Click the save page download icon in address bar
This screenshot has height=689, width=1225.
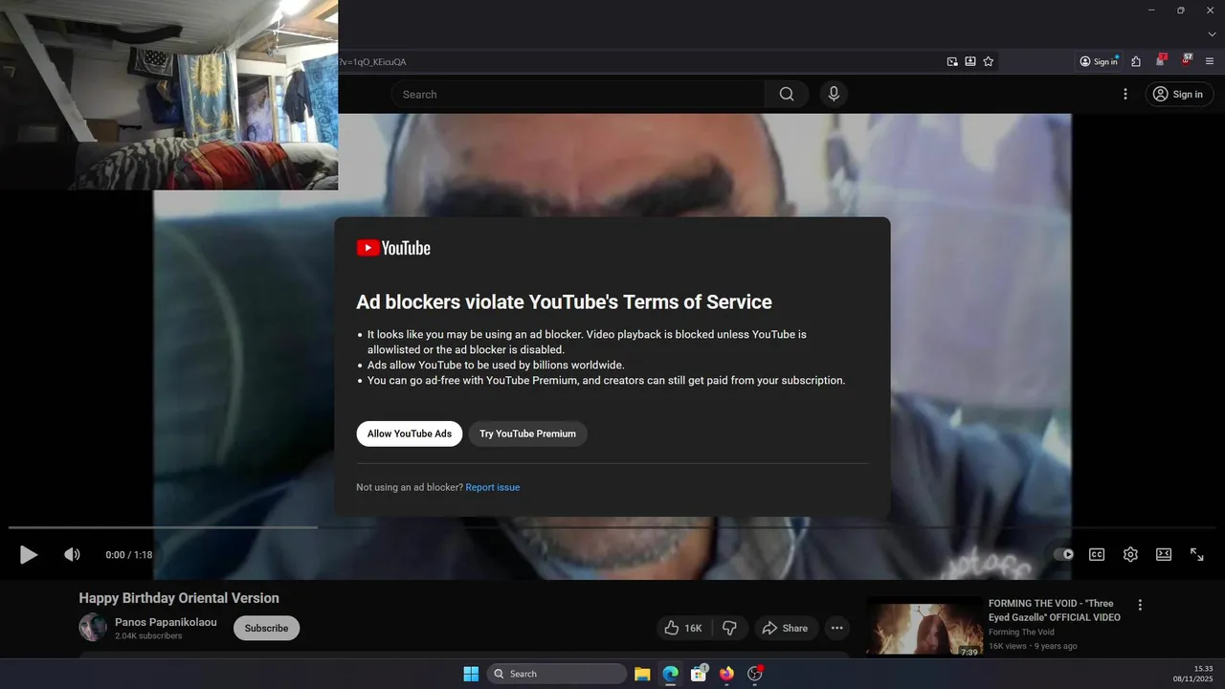click(x=970, y=61)
